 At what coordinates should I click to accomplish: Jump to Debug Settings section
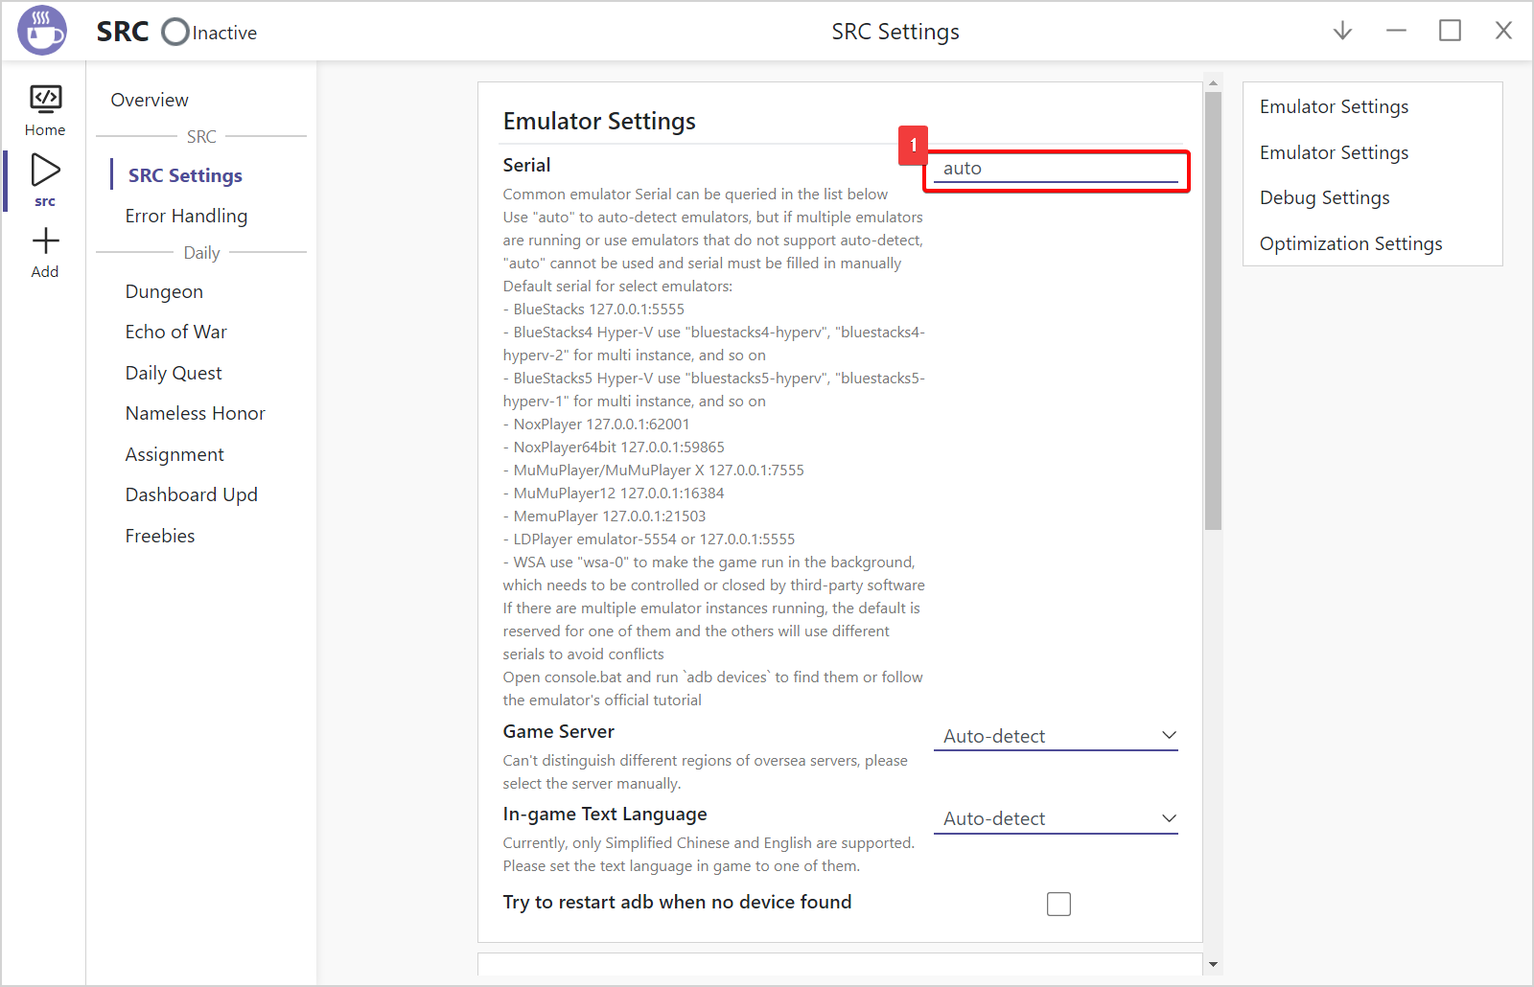tap(1324, 197)
